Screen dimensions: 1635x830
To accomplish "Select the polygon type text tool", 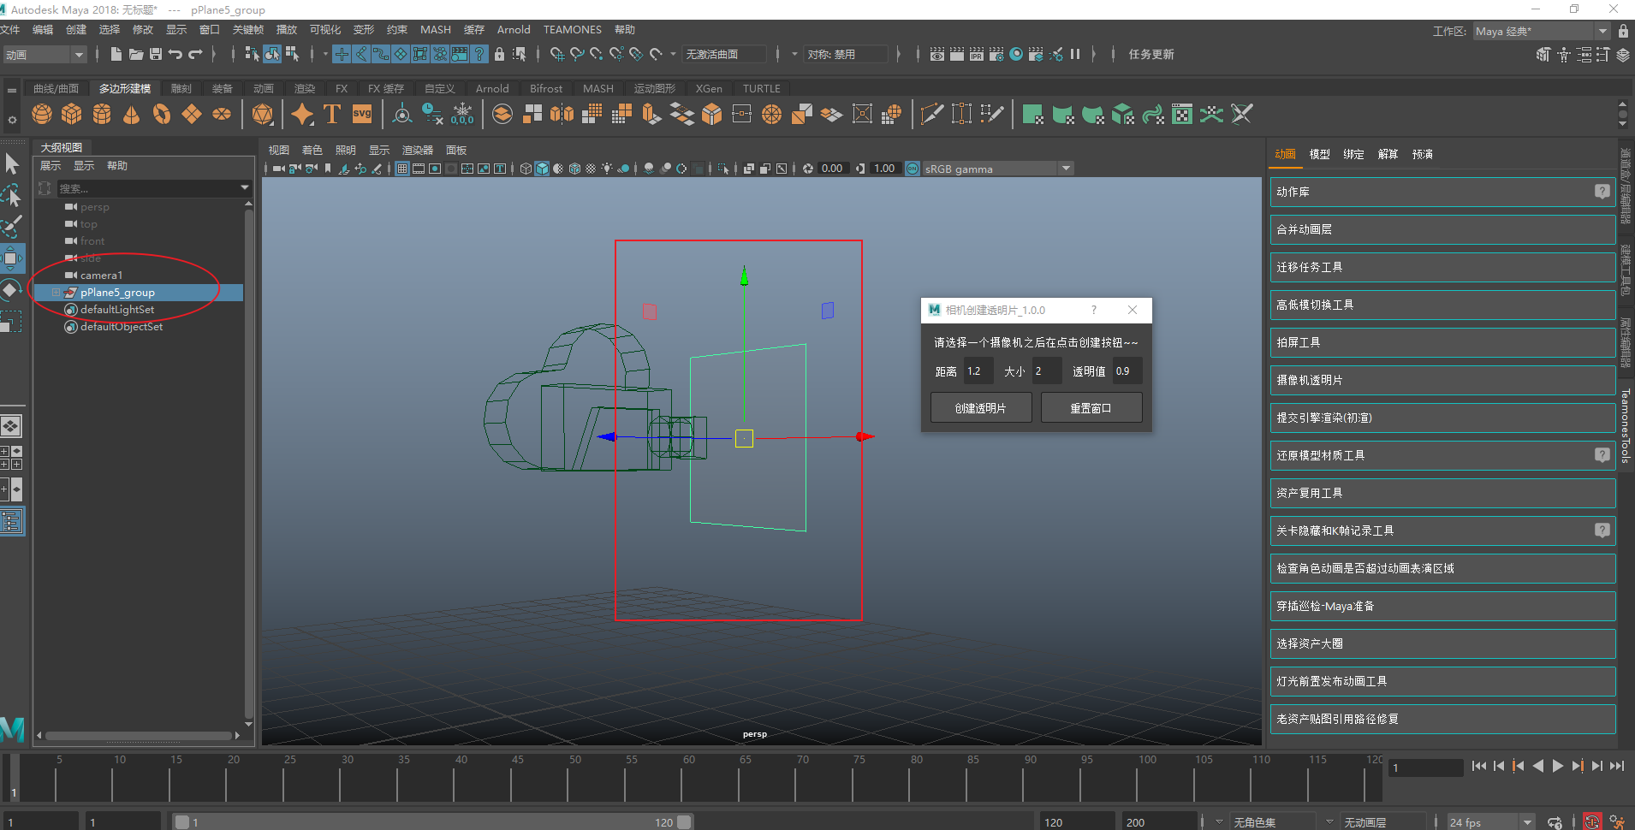I will tap(332, 114).
